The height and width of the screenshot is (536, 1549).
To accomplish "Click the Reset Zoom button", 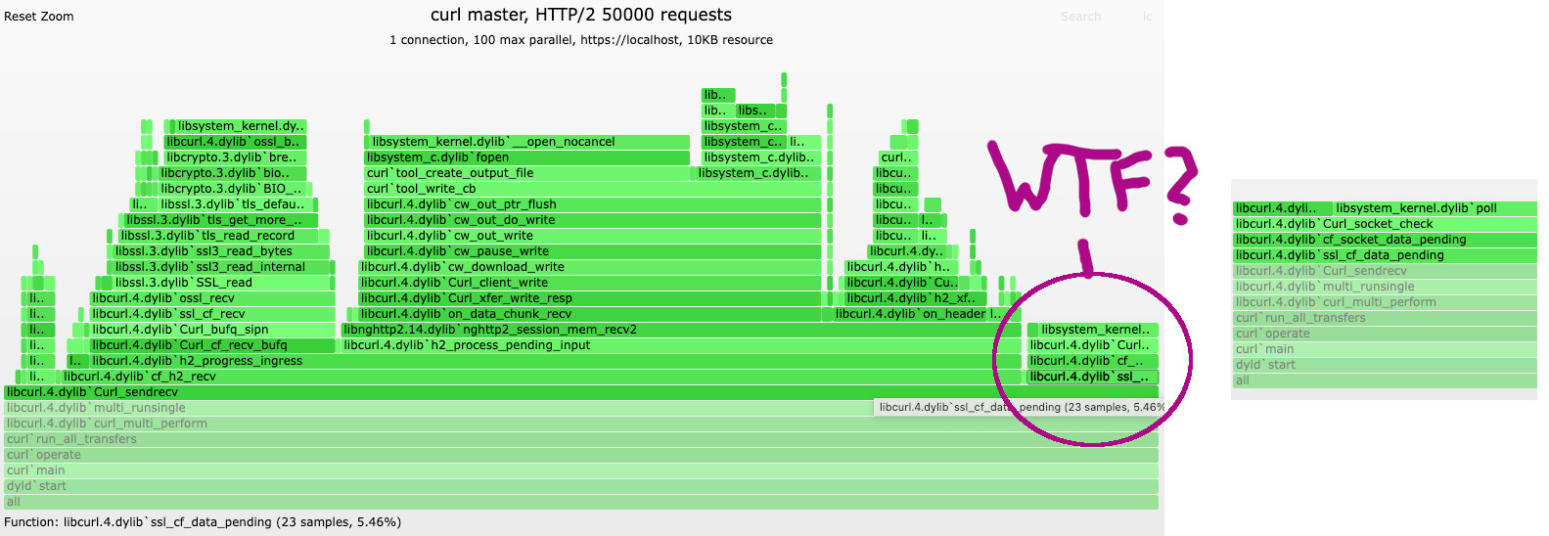I will pyautogui.click(x=39, y=17).
